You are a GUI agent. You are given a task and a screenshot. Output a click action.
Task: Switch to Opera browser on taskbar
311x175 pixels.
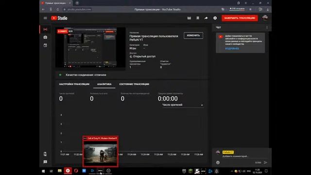pyautogui.click(x=76, y=171)
